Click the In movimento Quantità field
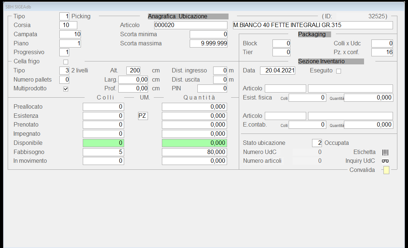408x248 pixels. 194,161
